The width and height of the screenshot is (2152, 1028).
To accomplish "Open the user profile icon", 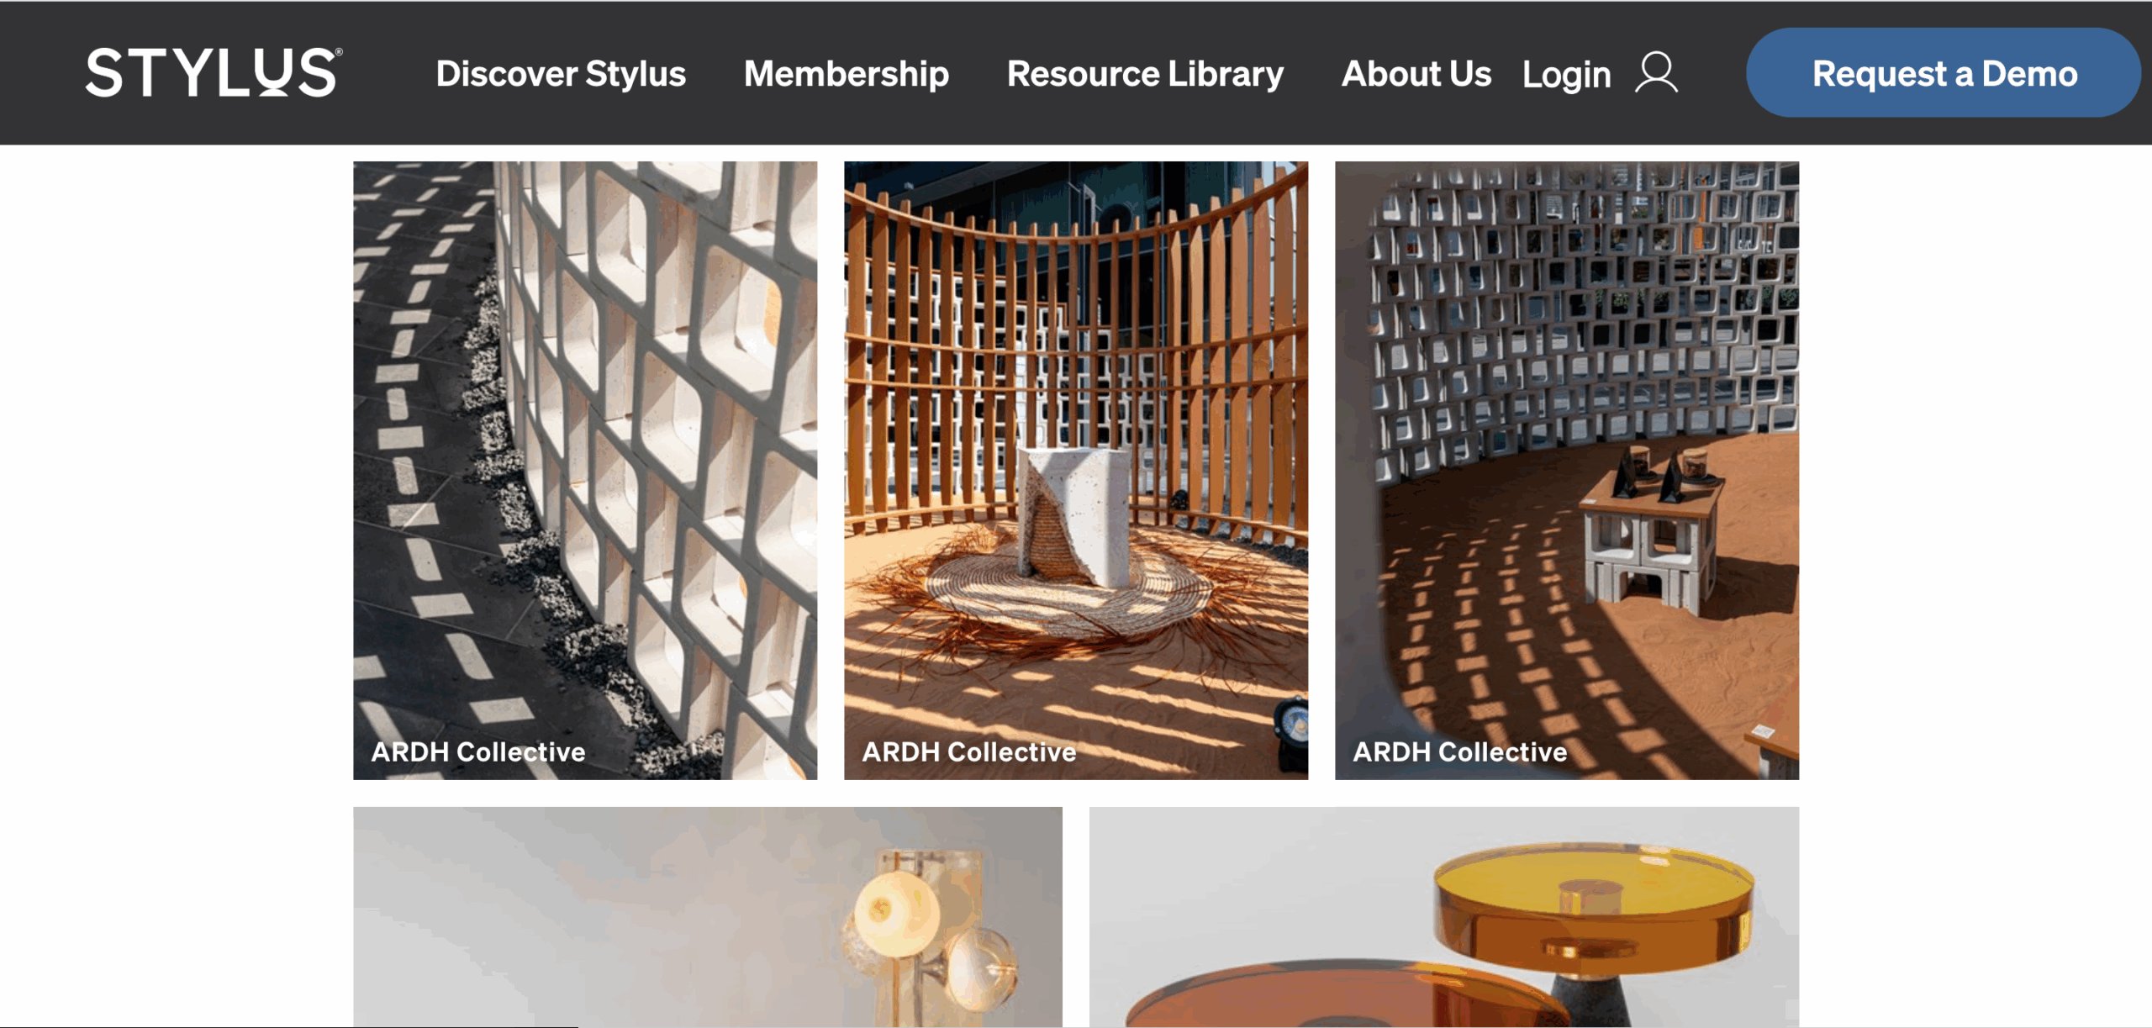I will tap(1656, 73).
